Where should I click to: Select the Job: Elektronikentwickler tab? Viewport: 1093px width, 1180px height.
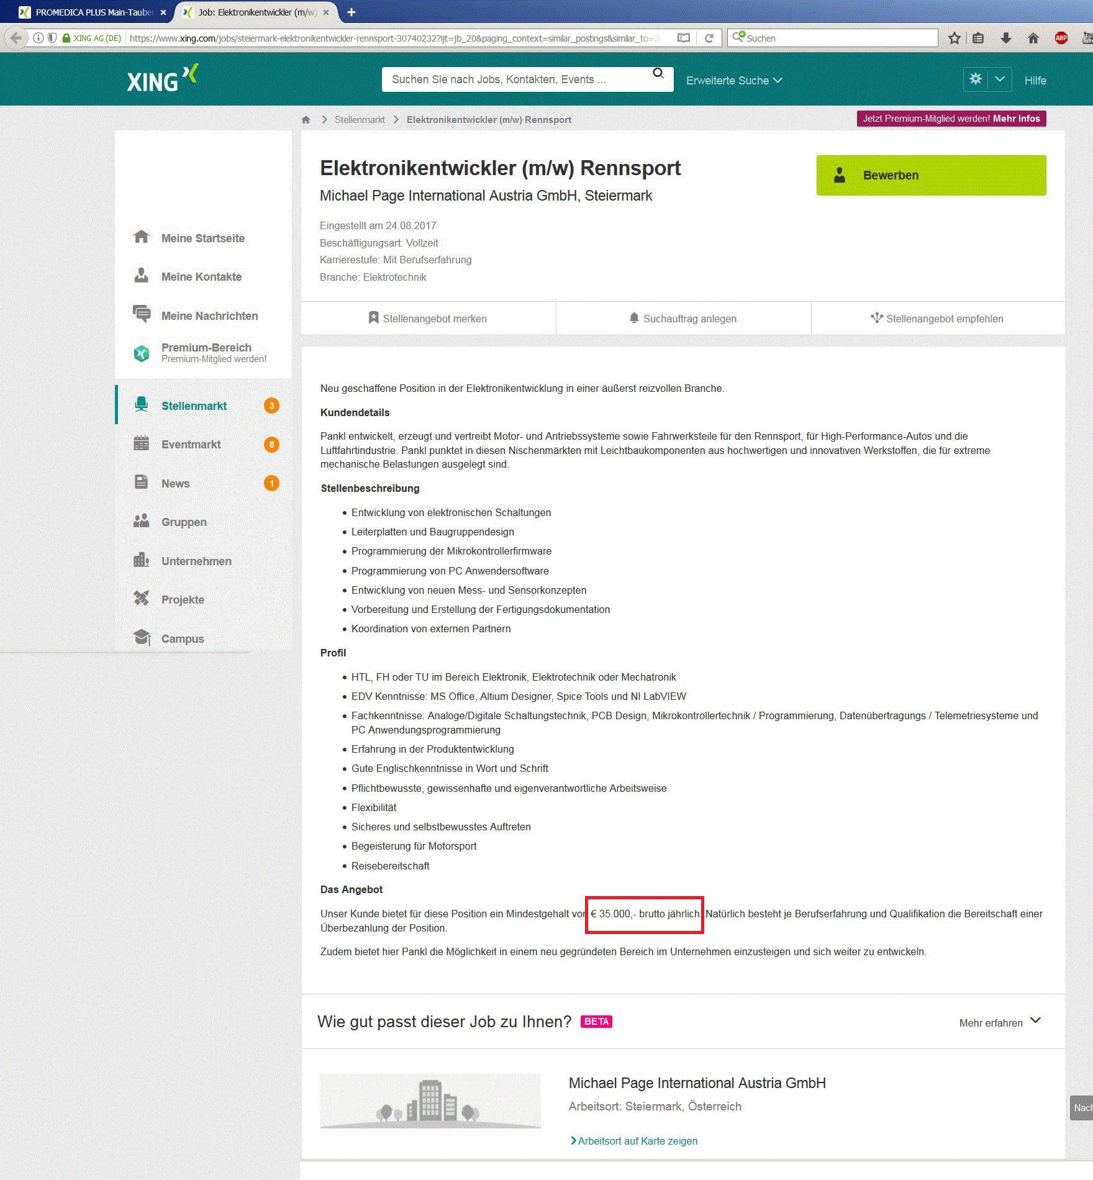256,12
